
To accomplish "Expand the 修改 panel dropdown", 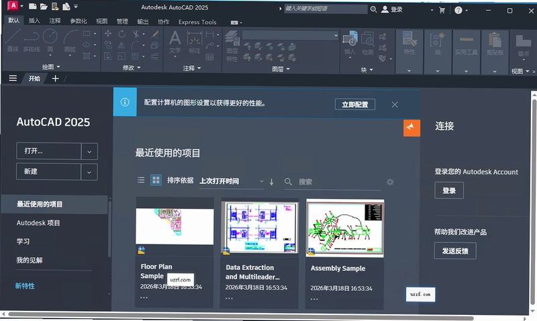I will 132,68.
